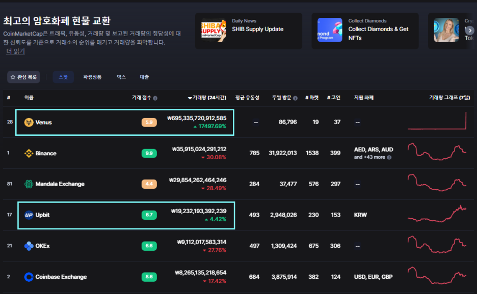Click Binance 7-day volume graph

click(x=437, y=152)
